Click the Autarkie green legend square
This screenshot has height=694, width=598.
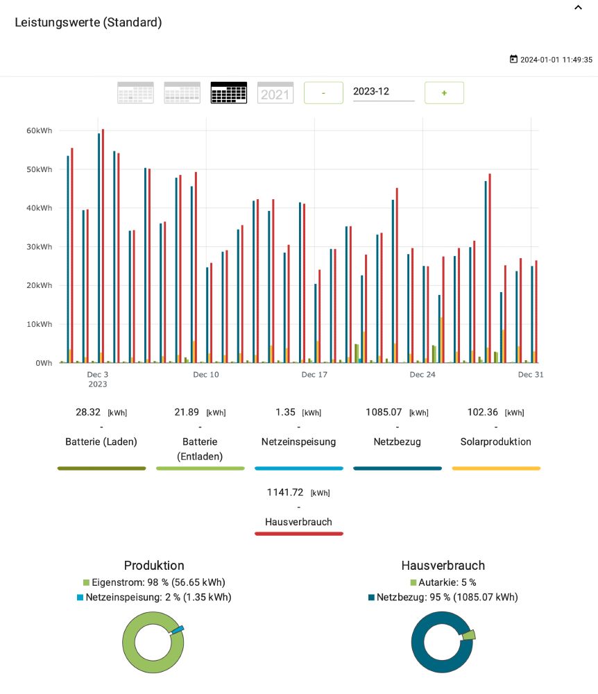tap(413, 582)
